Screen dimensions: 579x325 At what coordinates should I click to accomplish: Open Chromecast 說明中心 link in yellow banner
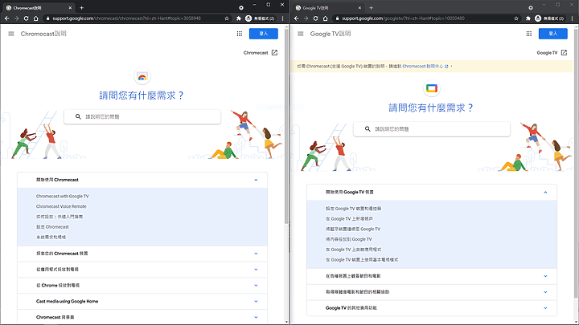coord(425,67)
